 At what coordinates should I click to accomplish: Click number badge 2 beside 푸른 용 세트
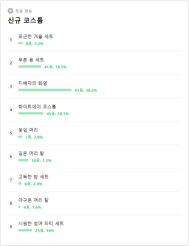[x=11, y=63]
